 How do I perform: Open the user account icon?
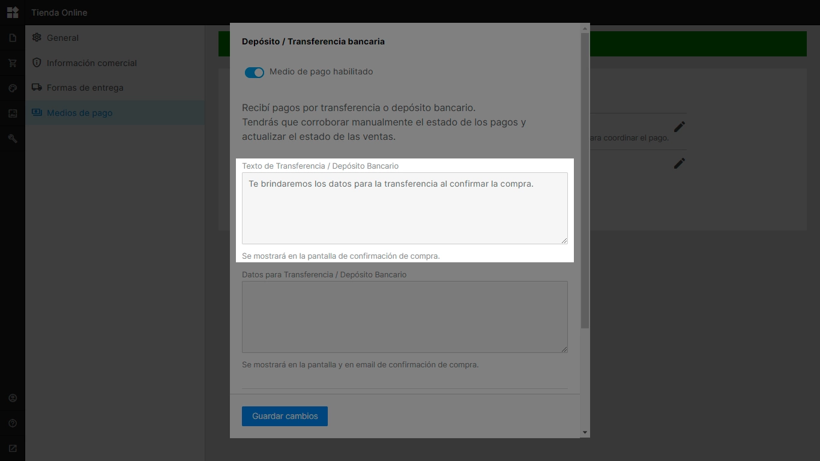(x=13, y=398)
